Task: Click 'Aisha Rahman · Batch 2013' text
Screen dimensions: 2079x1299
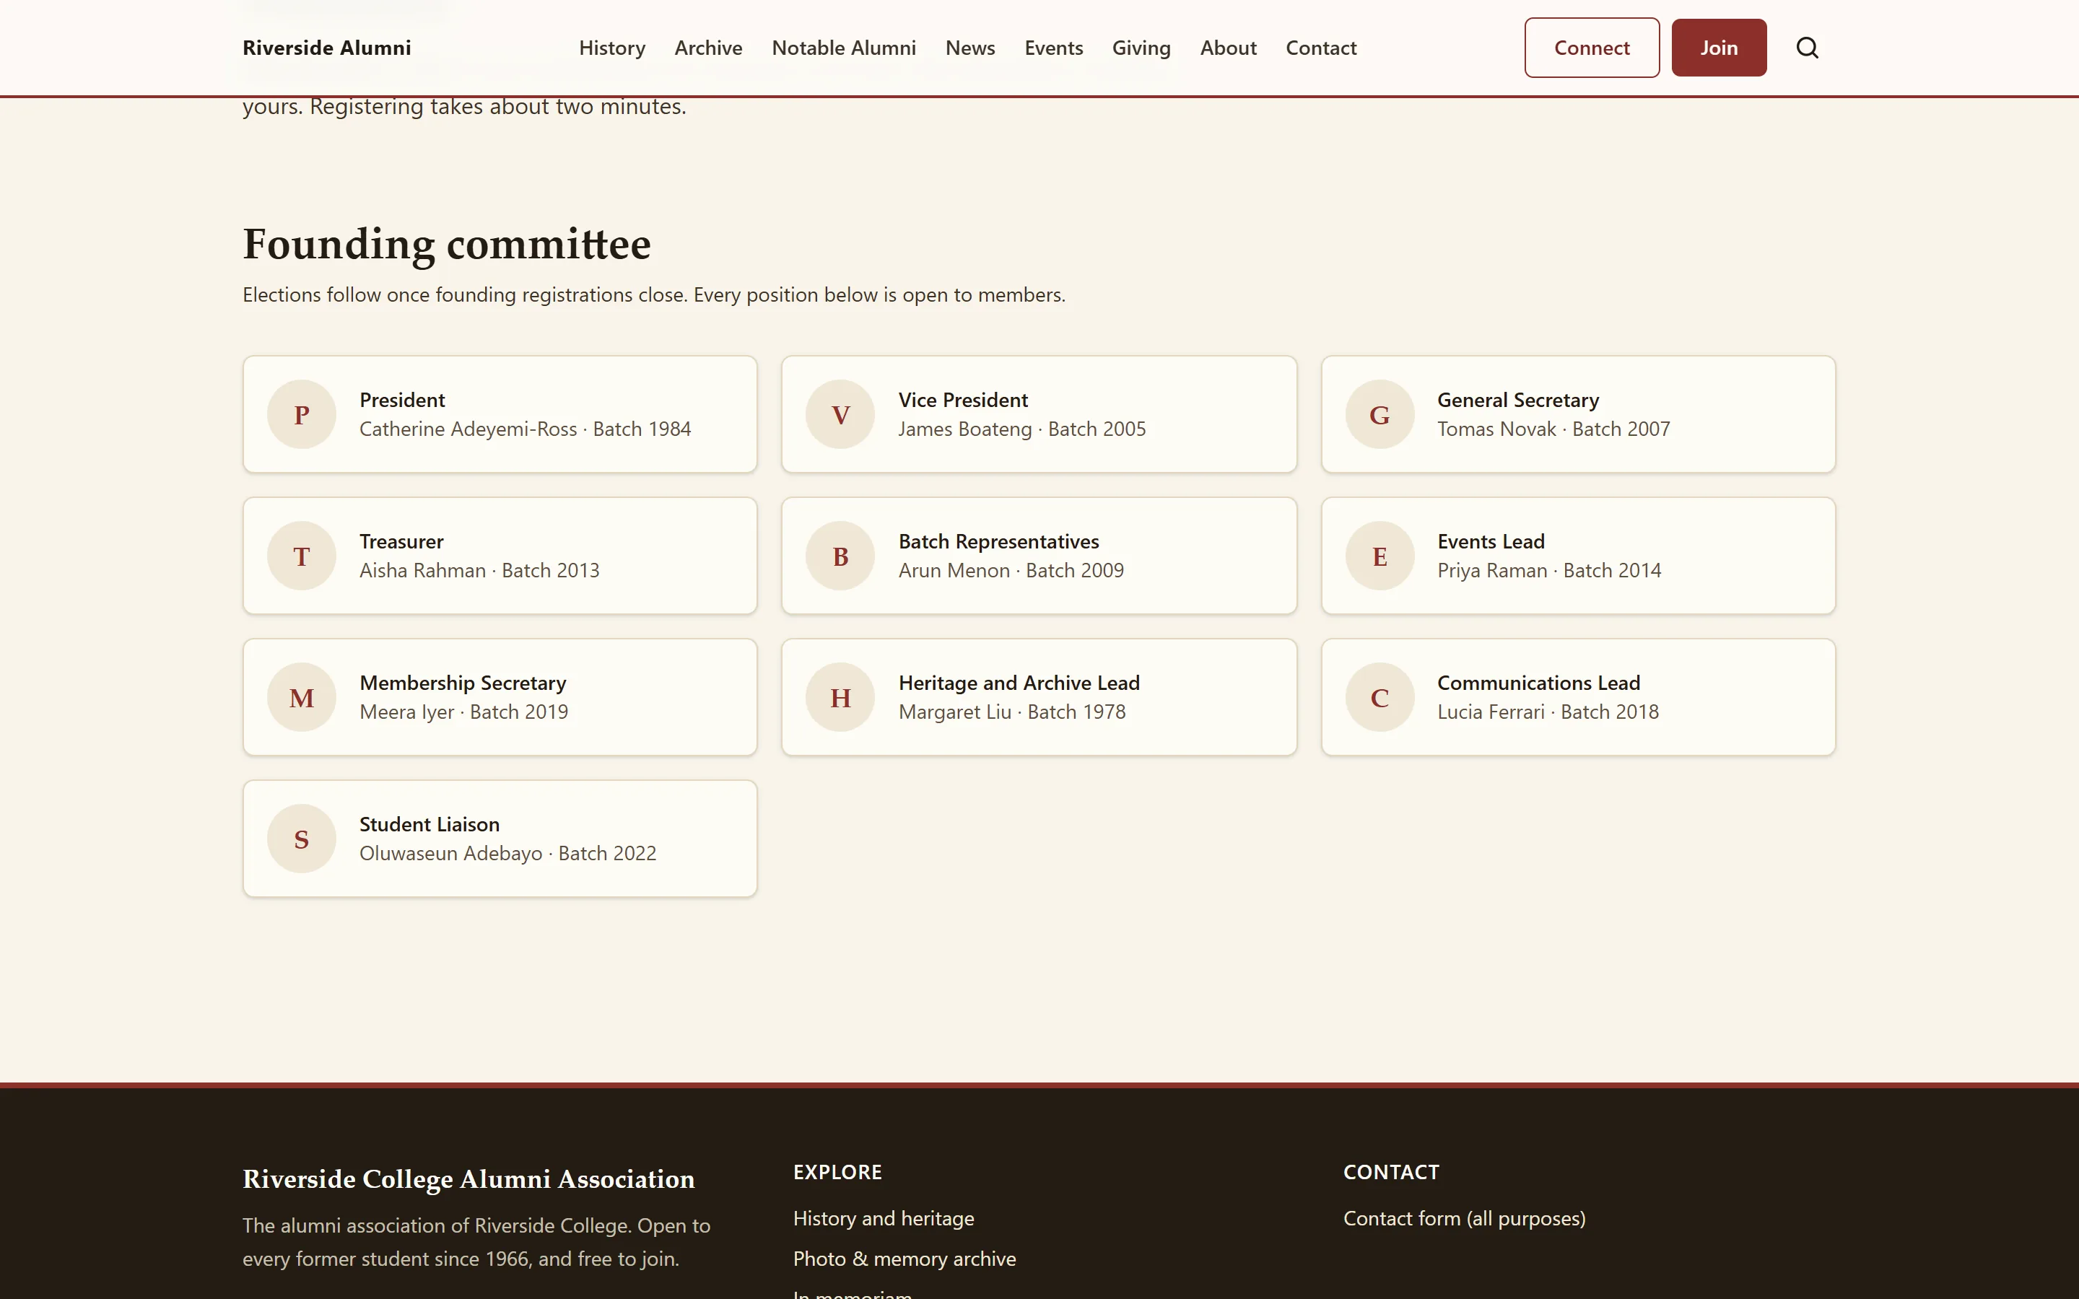Action: (x=479, y=570)
